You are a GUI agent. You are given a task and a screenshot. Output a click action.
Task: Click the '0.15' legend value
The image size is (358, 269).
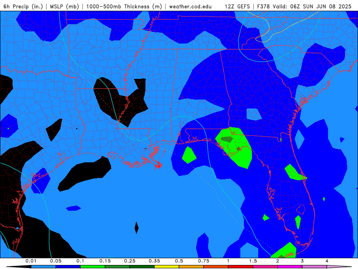tap(105, 261)
